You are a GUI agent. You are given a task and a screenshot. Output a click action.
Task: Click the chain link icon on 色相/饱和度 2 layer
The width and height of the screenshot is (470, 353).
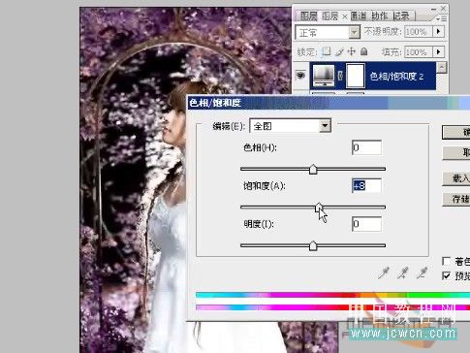pos(340,76)
